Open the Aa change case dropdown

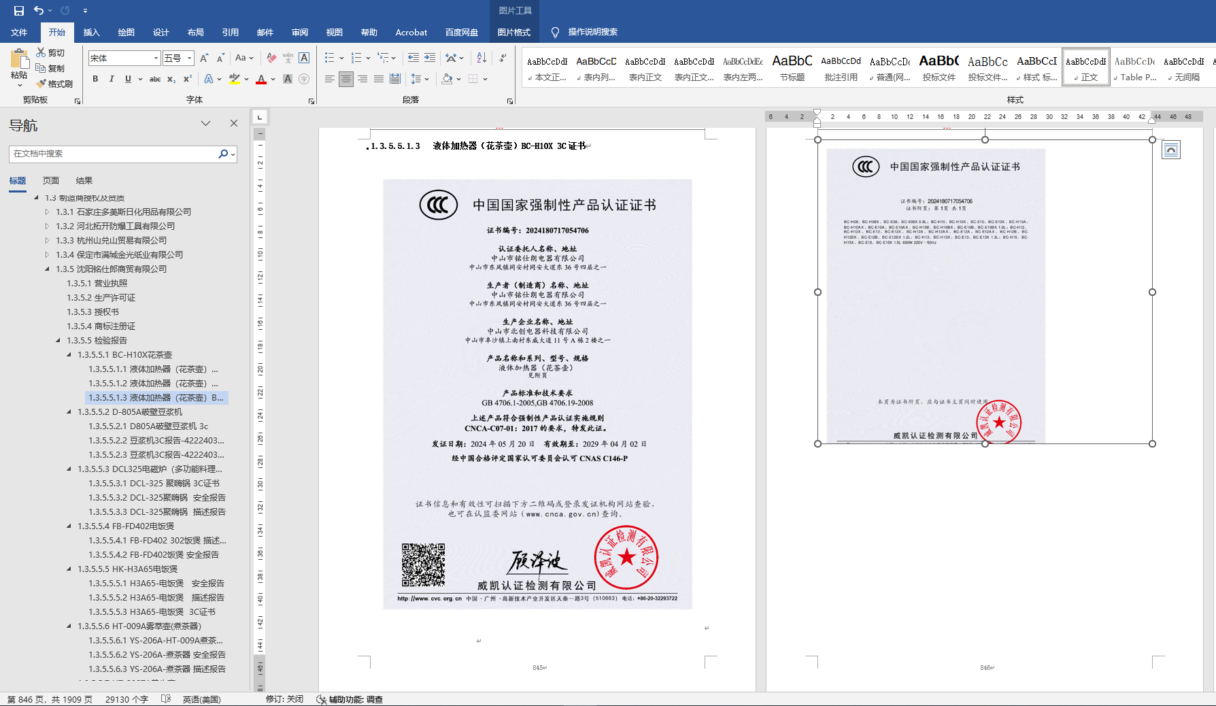243,58
